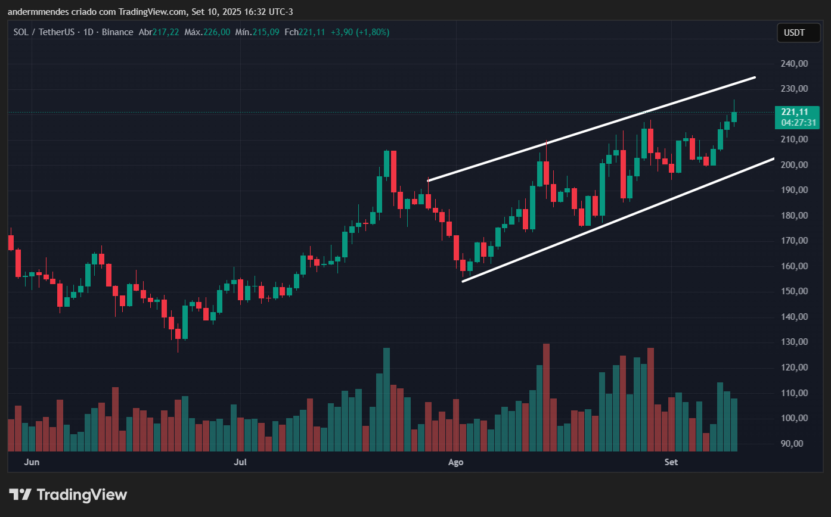Click the 200,00 price axis label
This screenshot has width=831, height=517.
tap(793, 165)
